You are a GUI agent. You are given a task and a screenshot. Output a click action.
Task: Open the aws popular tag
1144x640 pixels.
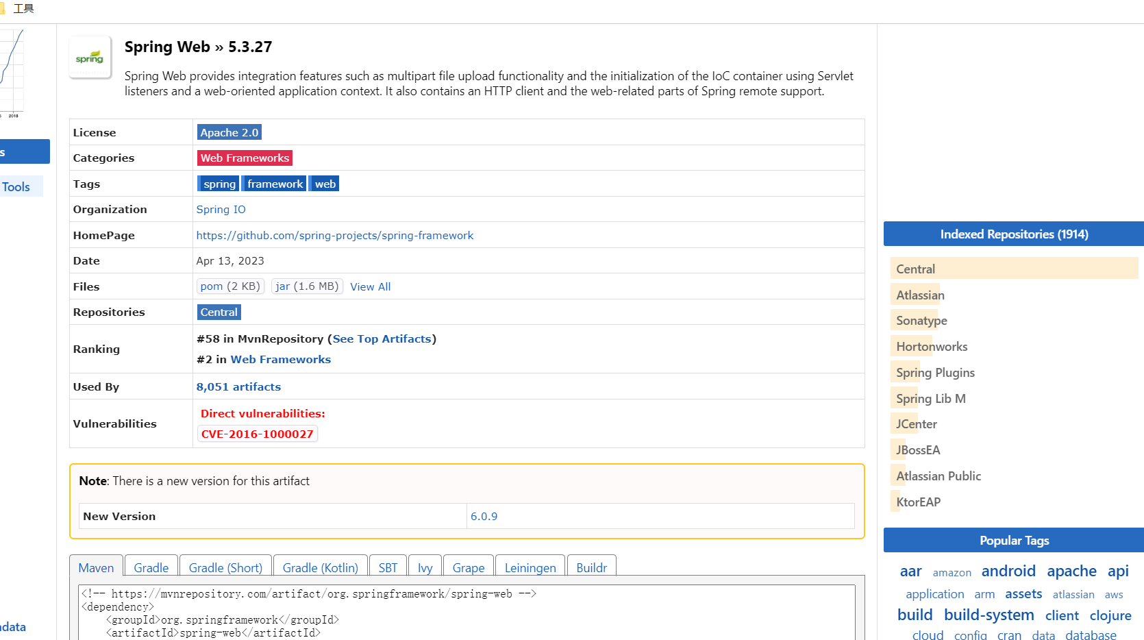(1114, 595)
